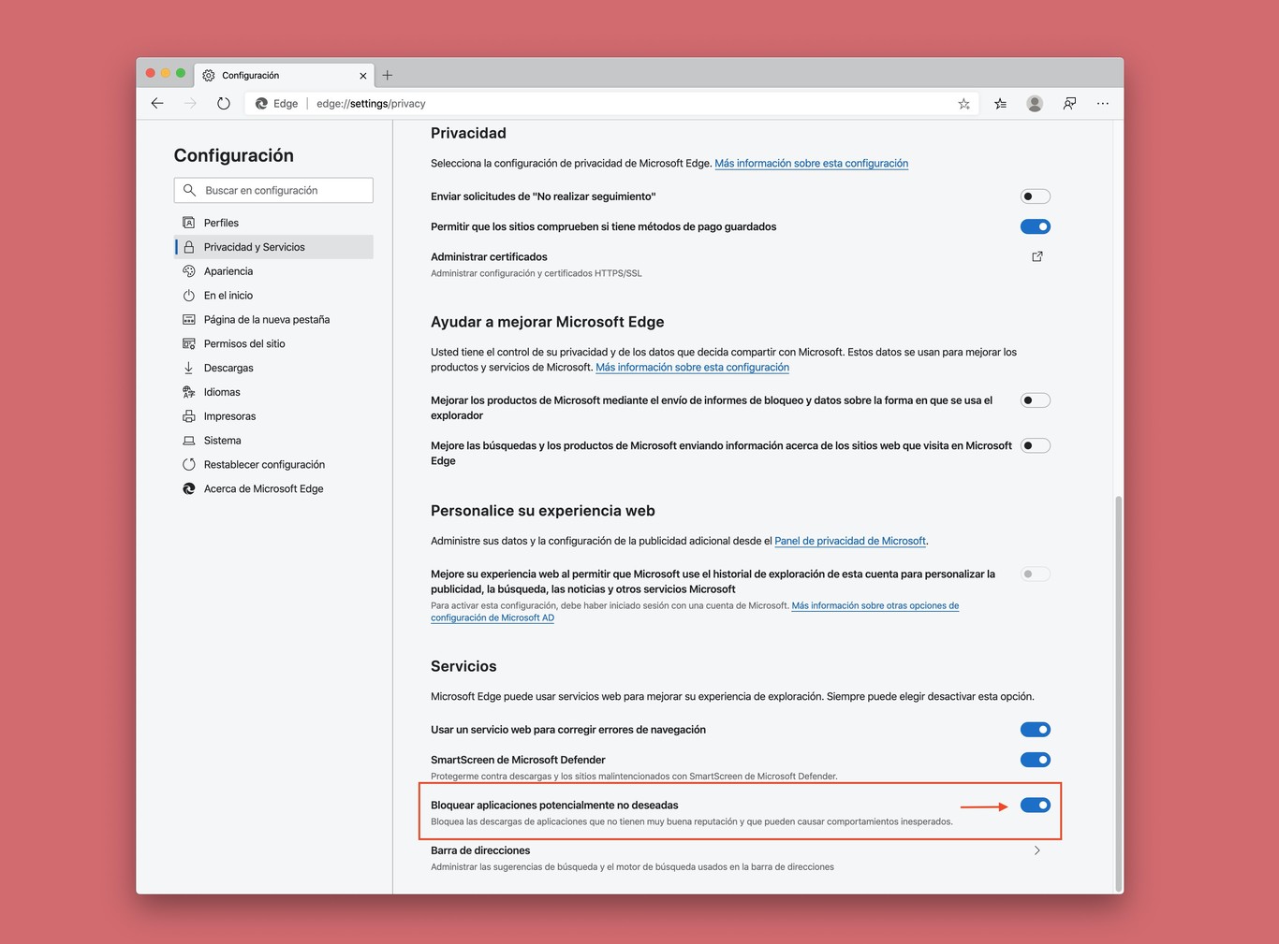Open certificates via external link icon
Image resolution: width=1279 pixels, height=944 pixels.
1037,256
